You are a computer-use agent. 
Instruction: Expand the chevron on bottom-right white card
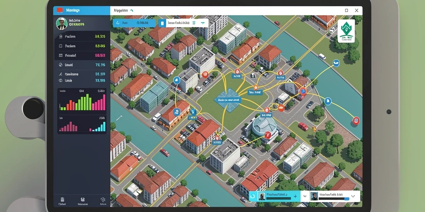(353, 196)
